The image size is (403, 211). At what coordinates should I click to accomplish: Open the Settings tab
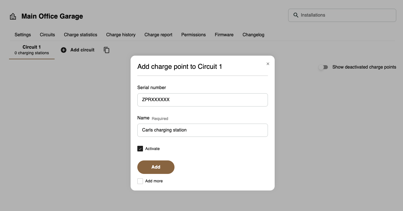pyautogui.click(x=23, y=35)
